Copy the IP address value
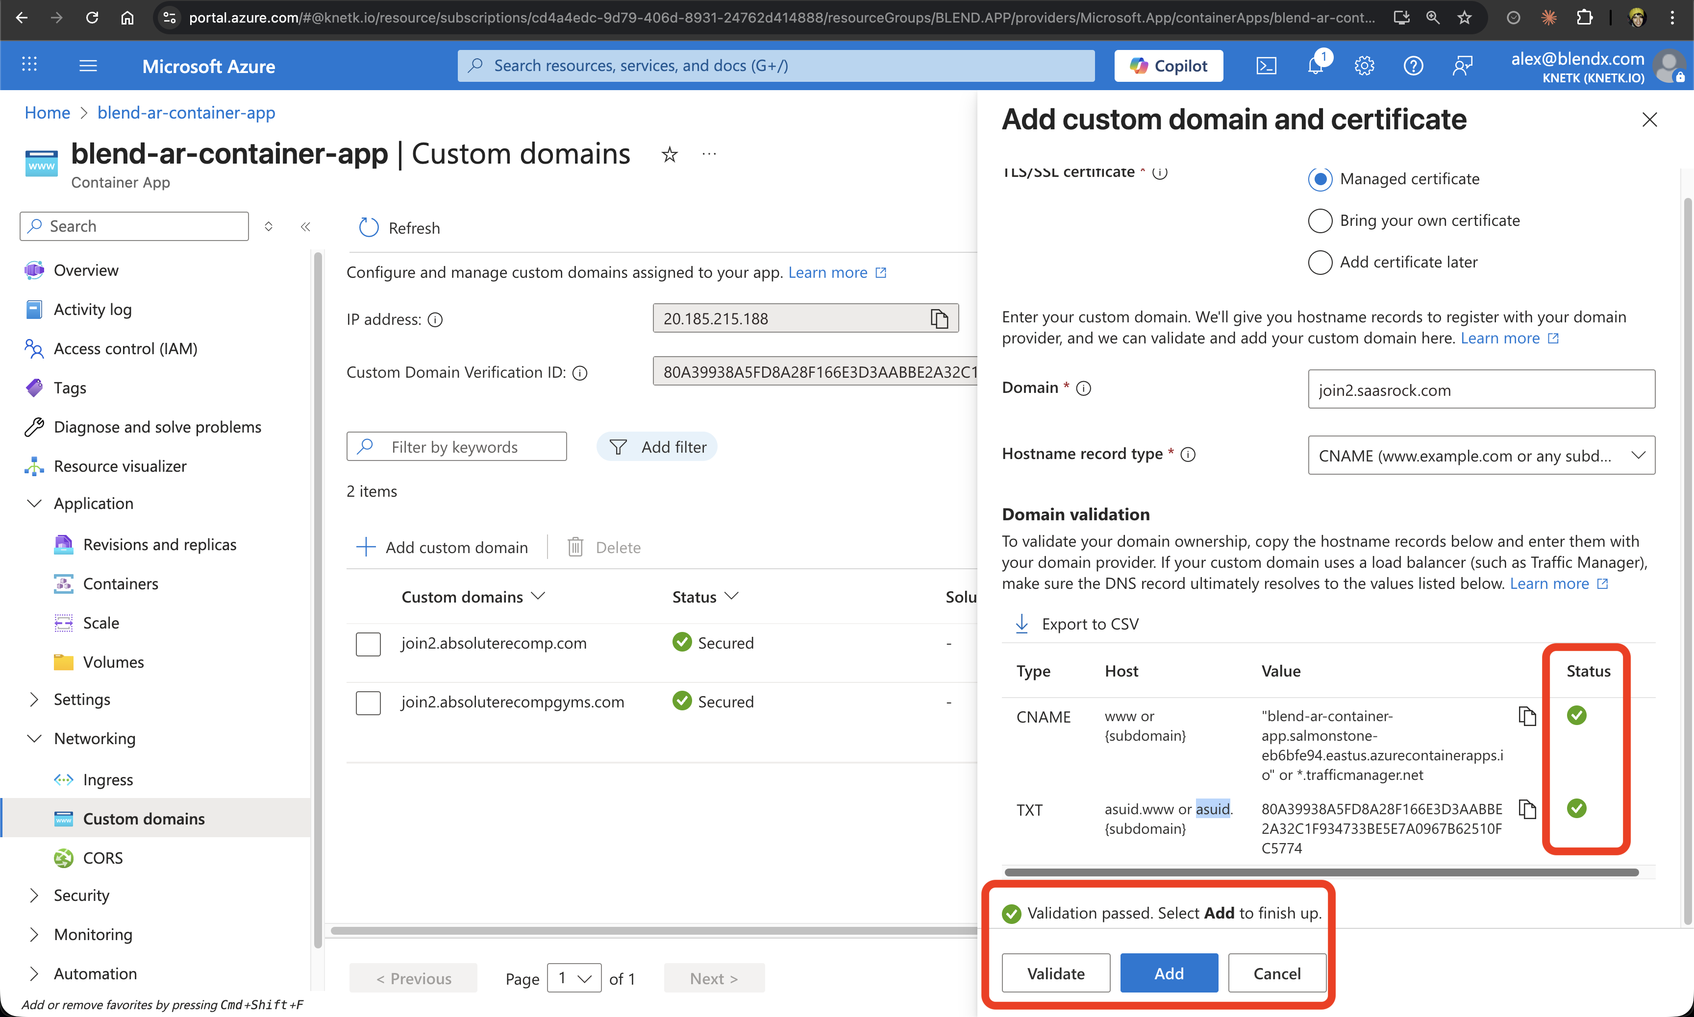This screenshot has height=1017, width=1694. [x=939, y=318]
